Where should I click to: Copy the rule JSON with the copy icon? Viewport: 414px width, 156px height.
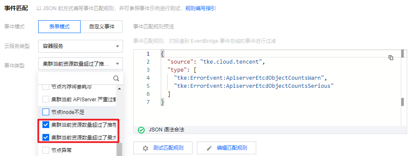point(391,58)
